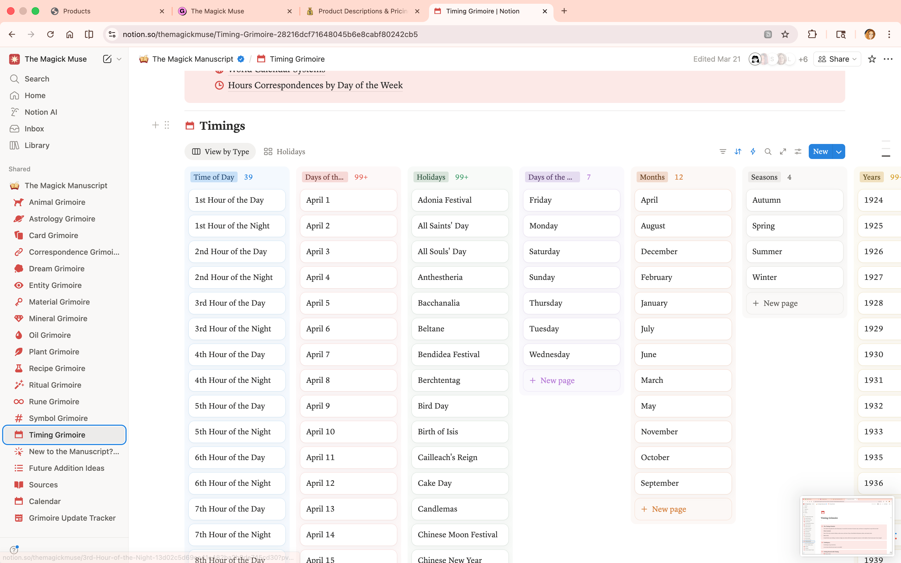
Task: Open Astrology Grimoire in sidebar
Action: (64, 218)
